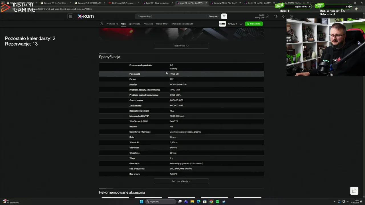Click 'Prędkość odczytu (maksymalna)' link
The width and height of the screenshot is (365, 205).
click(x=145, y=90)
